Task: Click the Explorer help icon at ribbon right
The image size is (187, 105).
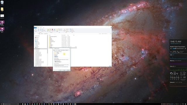Action: [x=111, y=28]
